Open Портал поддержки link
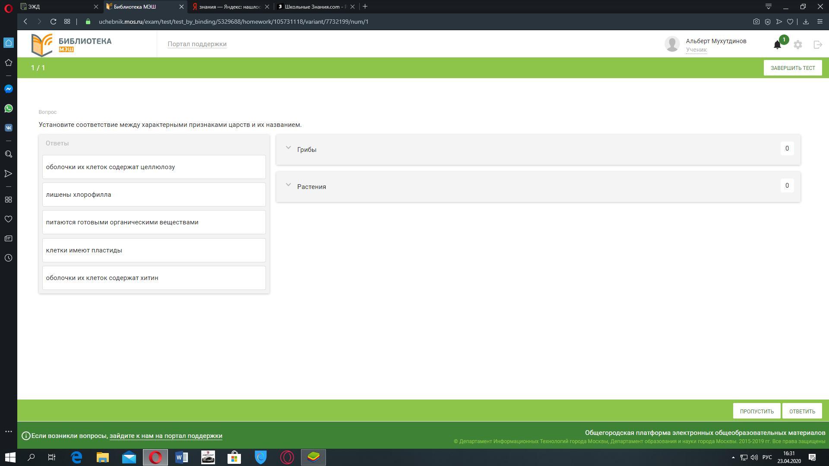 click(197, 44)
